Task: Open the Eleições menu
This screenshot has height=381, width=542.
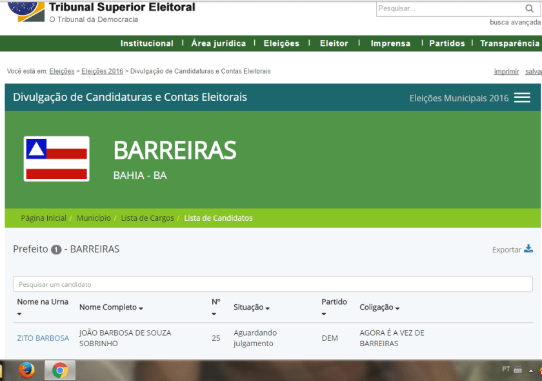Action: (281, 43)
